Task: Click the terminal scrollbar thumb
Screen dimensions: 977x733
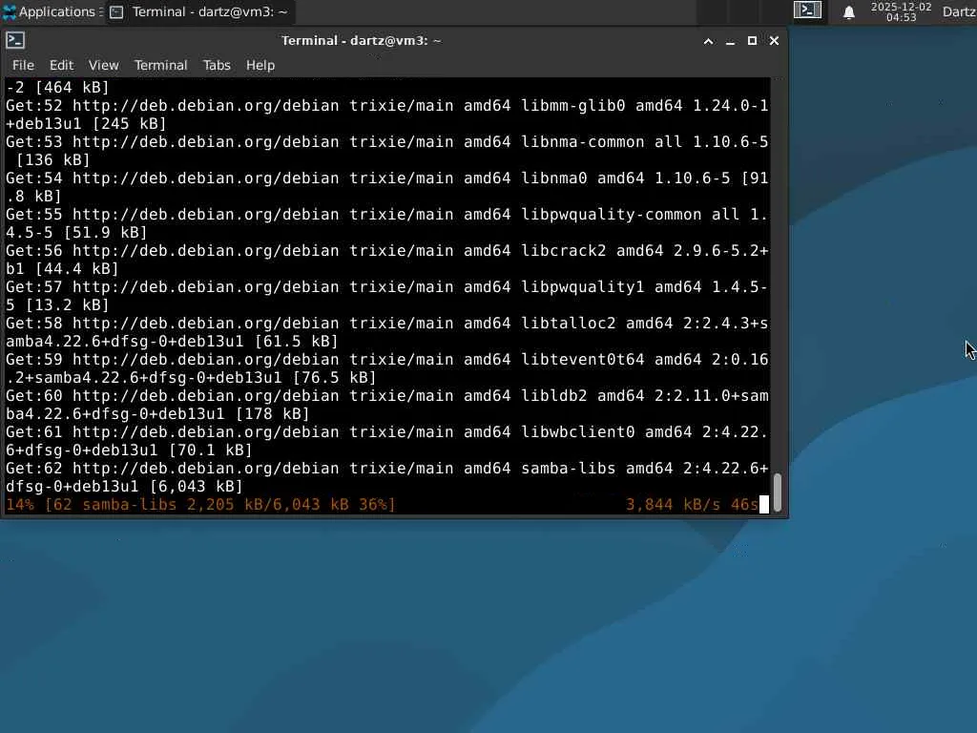Action: (x=778, y=492)
